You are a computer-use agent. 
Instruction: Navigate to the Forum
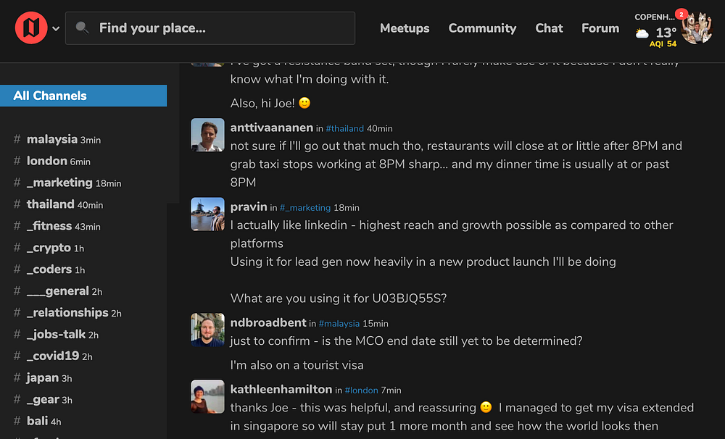coord(600,28)
